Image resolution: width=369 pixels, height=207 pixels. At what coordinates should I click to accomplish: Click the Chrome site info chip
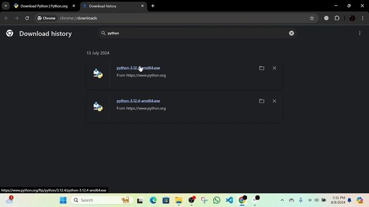tap(46, 18)
